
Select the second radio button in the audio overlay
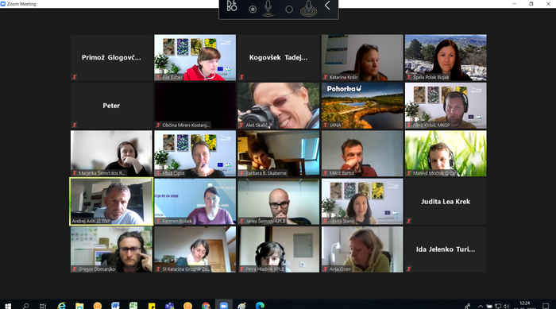(x=289, y=10)
